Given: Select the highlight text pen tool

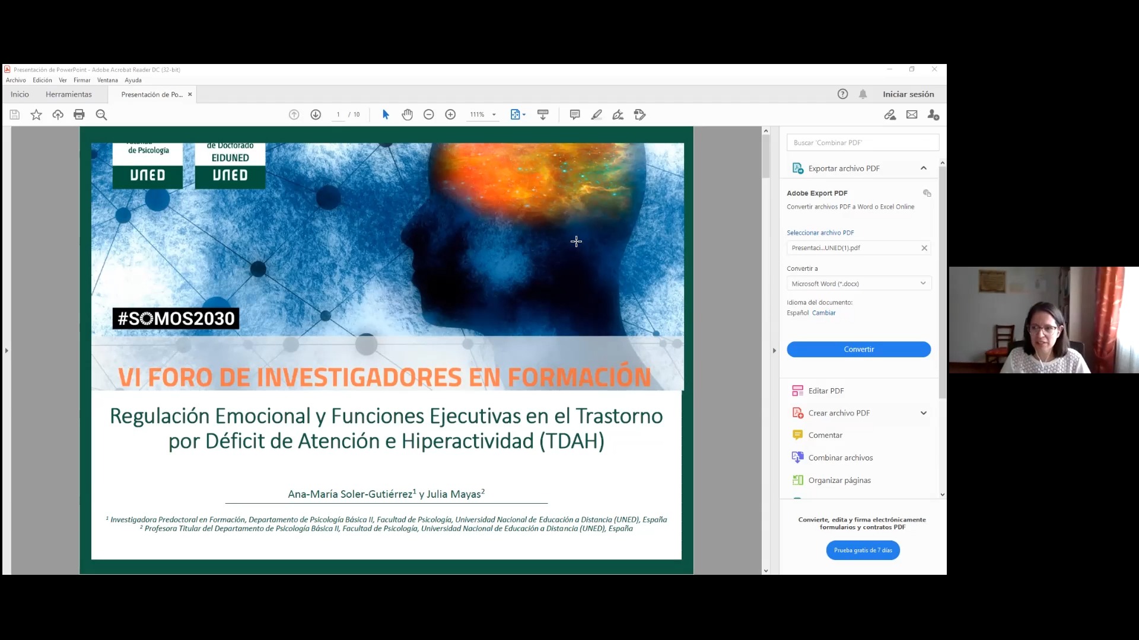Looking at the screenshot, I should pos(596,115).
